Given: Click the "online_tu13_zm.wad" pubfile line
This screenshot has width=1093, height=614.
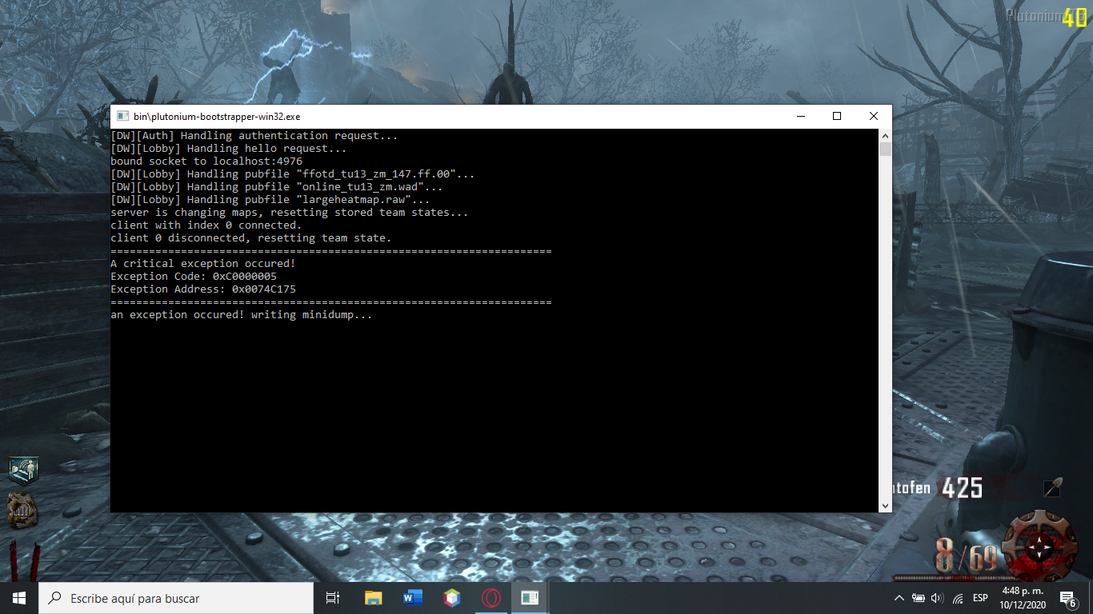Looking at the screenshot, I should point(277,187).
